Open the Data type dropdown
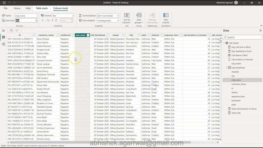The width and height of the screenshot is (263, 148). [26, 21]
